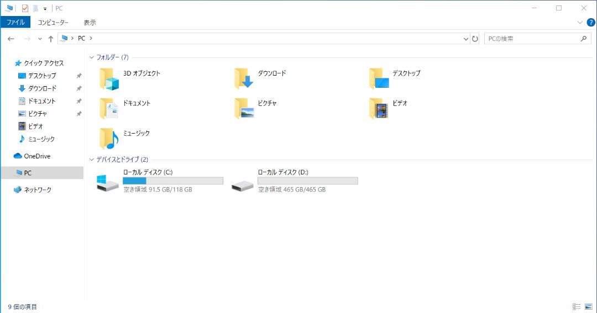597x313 pixels.
Task: Open the ピクチャ folder in main pane
Action: click(x=244, y=108)
